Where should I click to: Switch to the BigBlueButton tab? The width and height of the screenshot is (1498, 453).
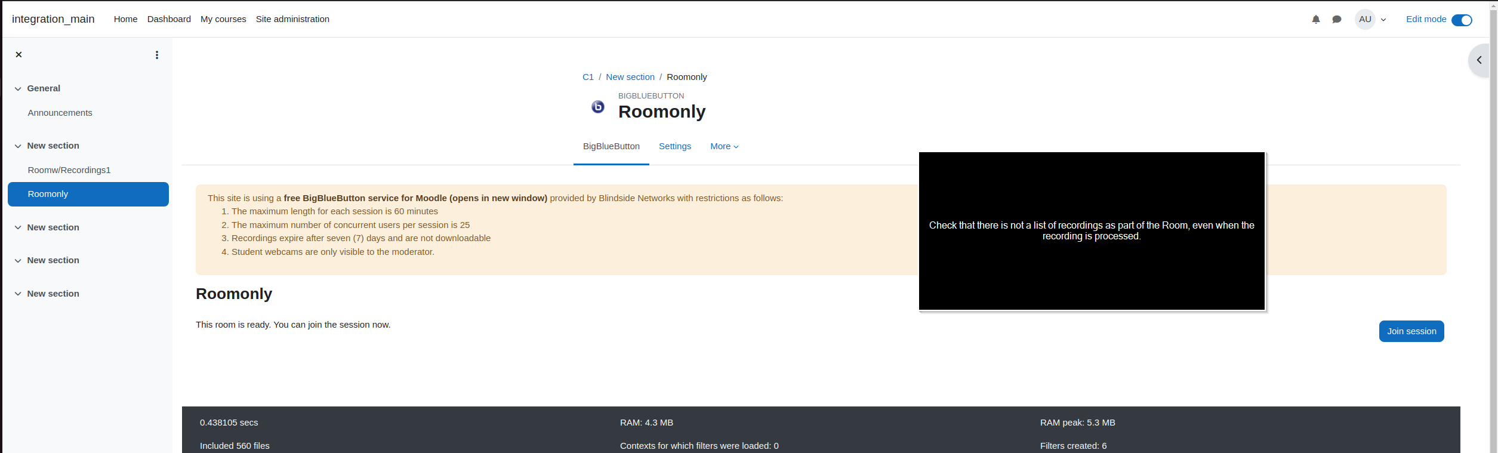coord(611,146)
